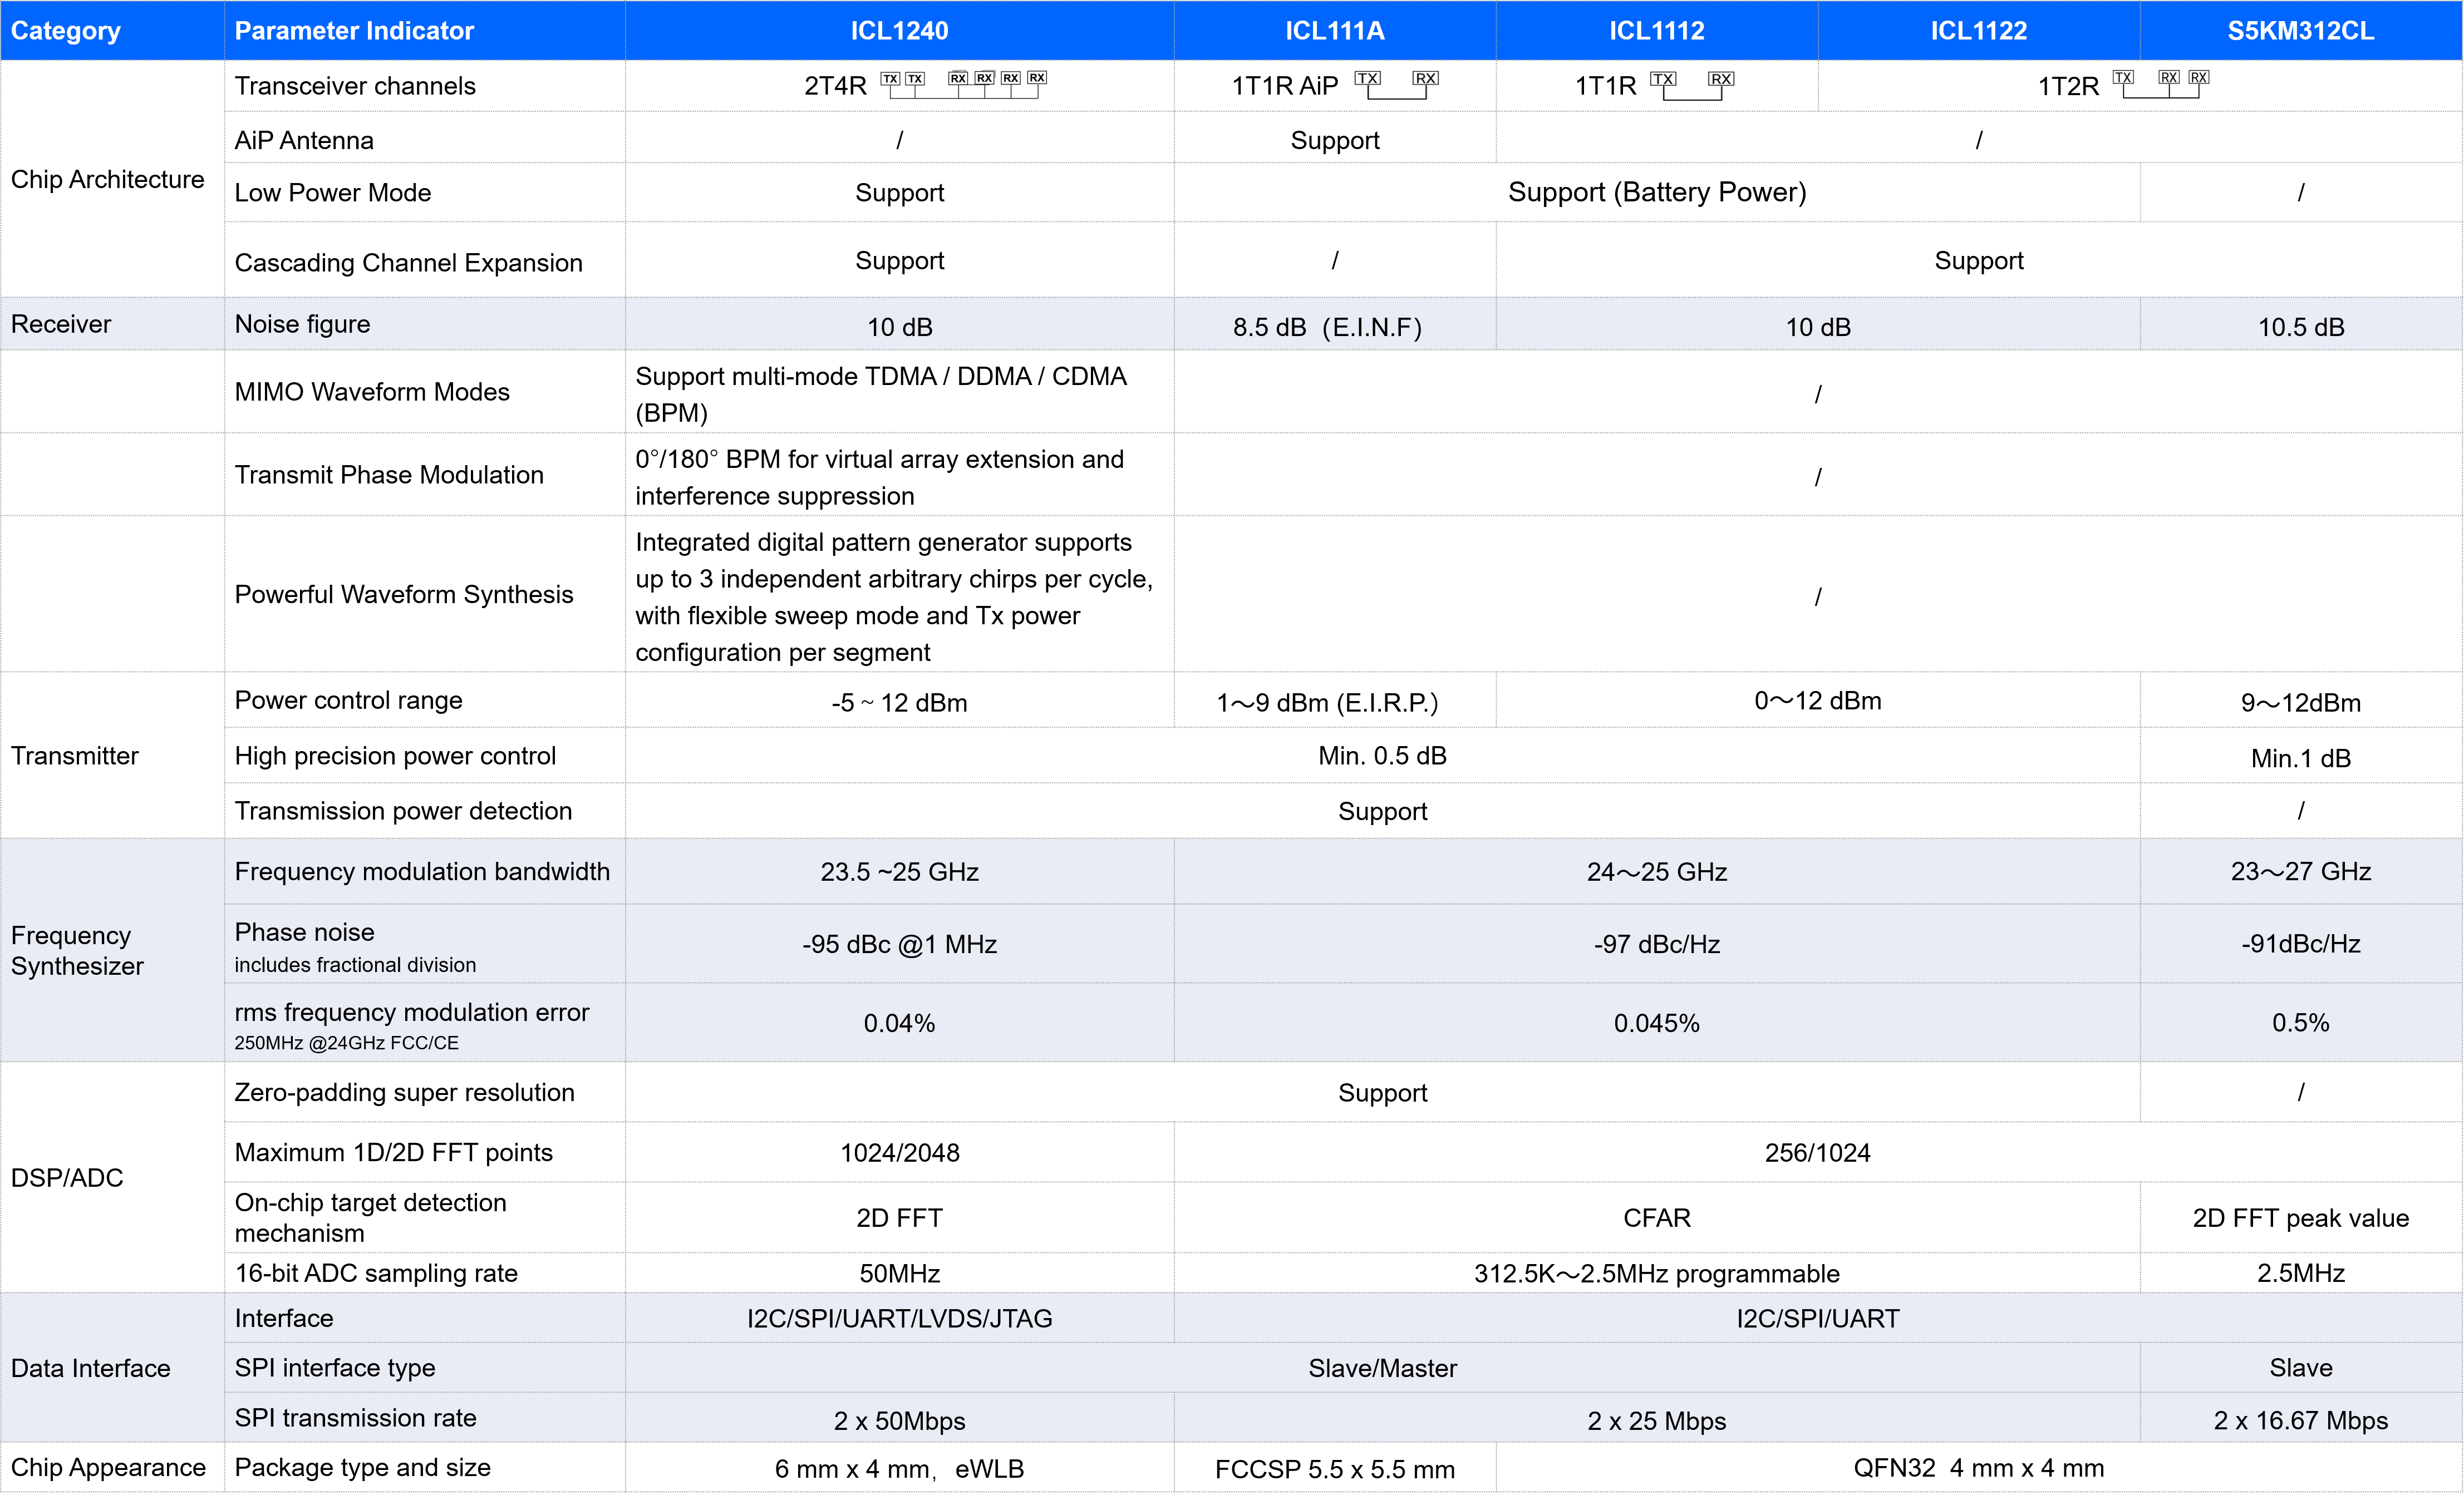Screen dimensions: 2464x1500
Task: Click the -91dBc/Hz cell
Action: [2300, 944]
